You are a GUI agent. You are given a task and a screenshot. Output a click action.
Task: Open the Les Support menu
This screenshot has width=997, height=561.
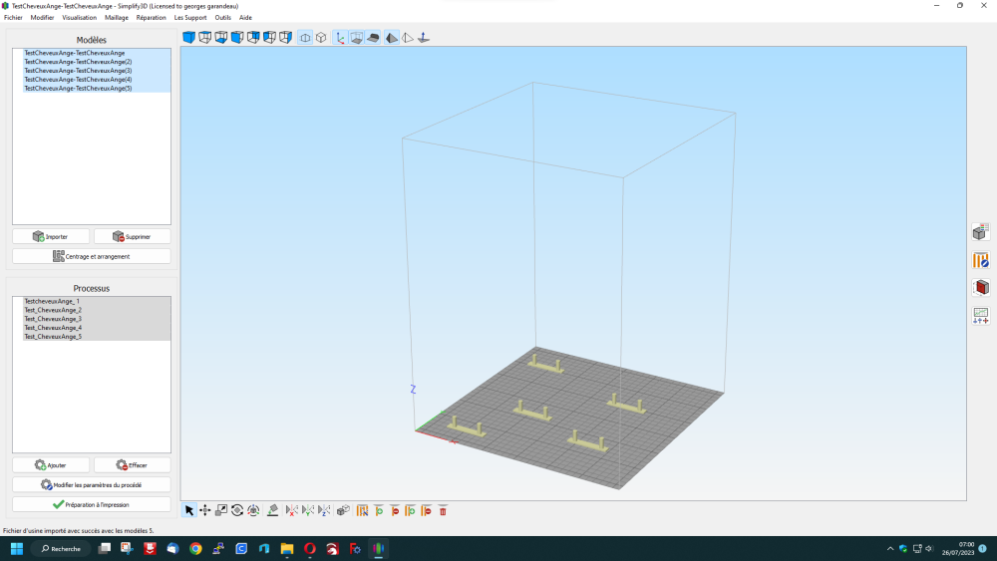(190, 18)
